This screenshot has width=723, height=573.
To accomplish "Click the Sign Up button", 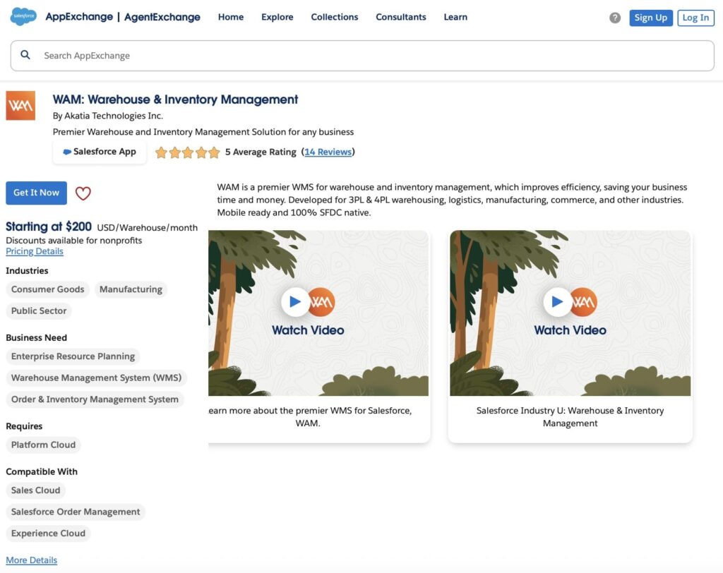I will tap(650, 18).
